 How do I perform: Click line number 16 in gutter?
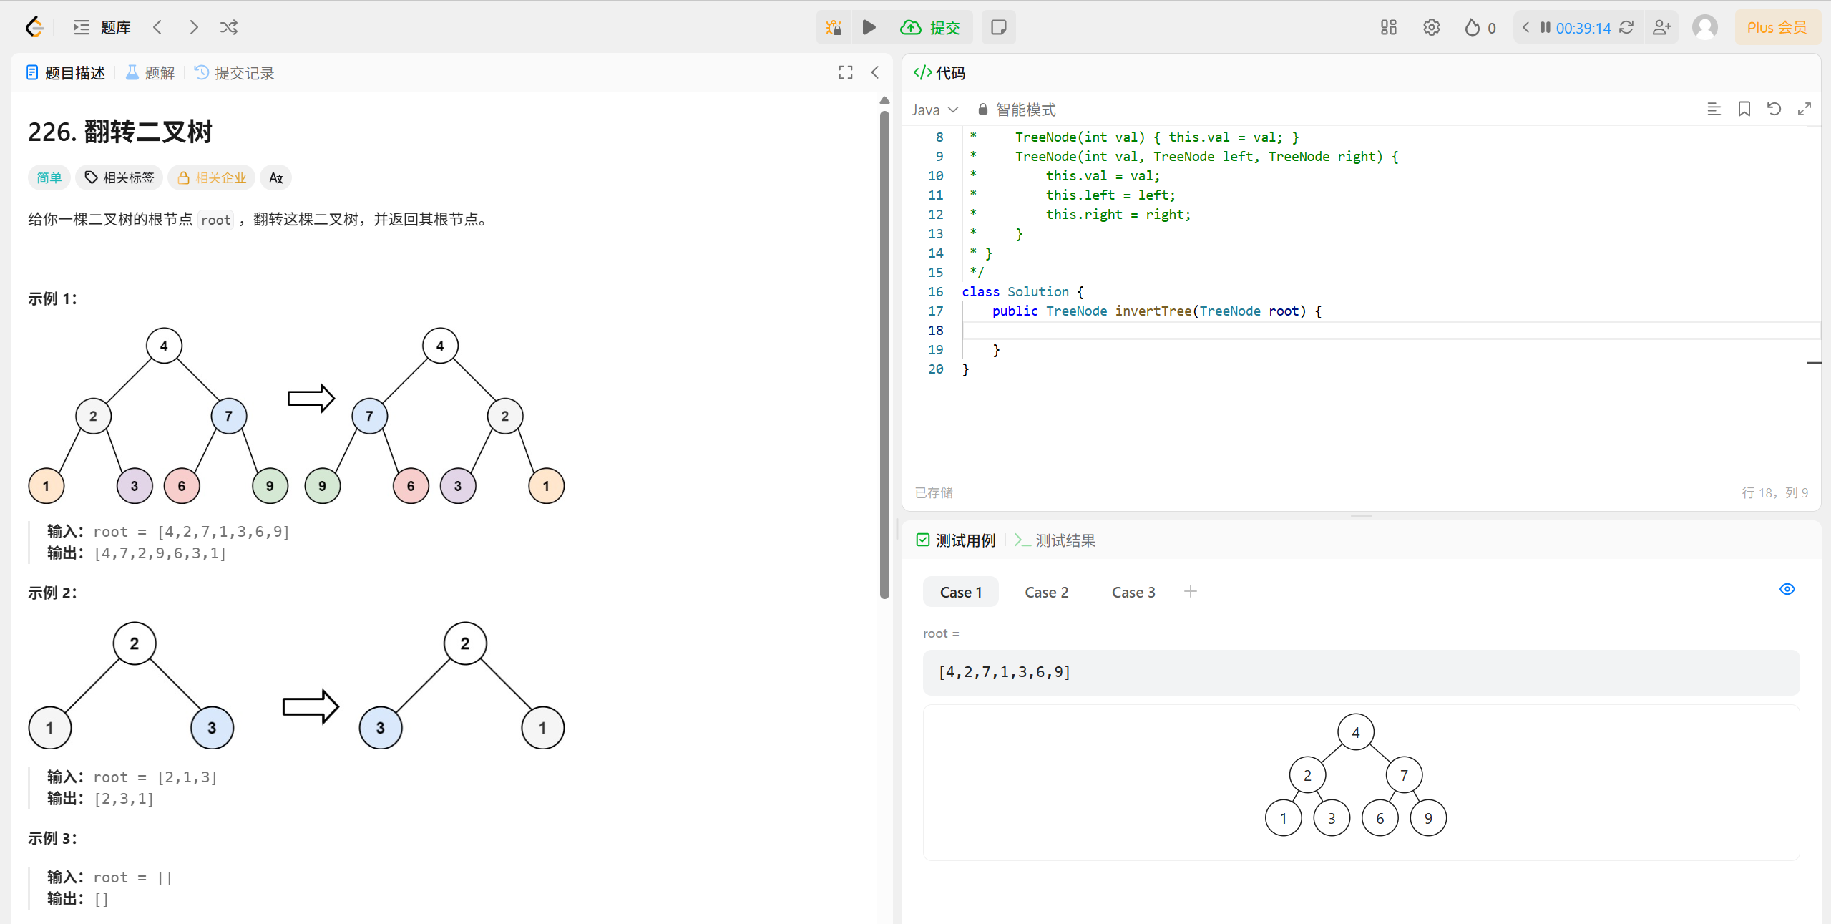935,291
